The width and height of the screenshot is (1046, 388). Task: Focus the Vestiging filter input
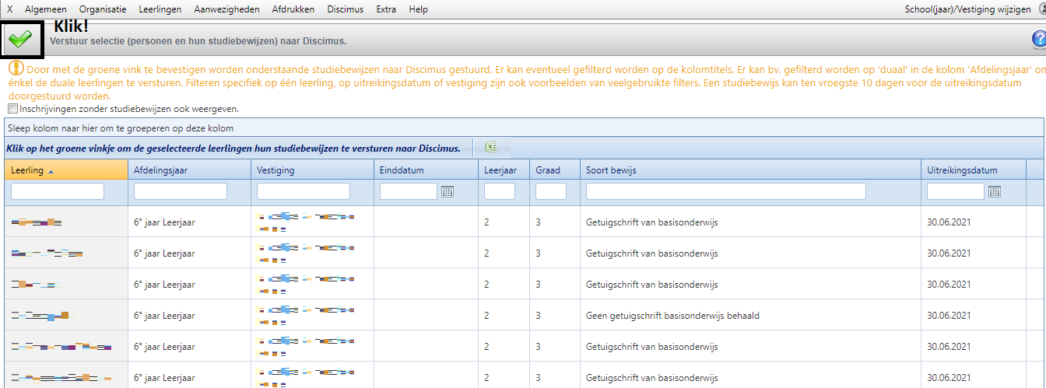(304, 191)
